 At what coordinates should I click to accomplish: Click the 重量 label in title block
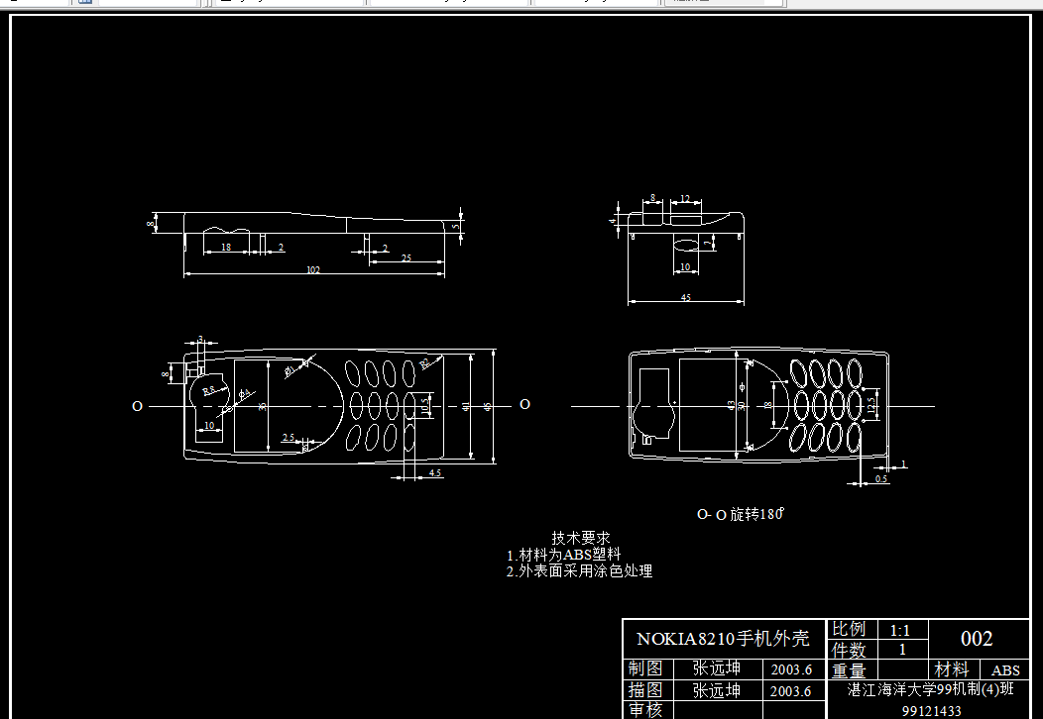[x=849, y=669]
